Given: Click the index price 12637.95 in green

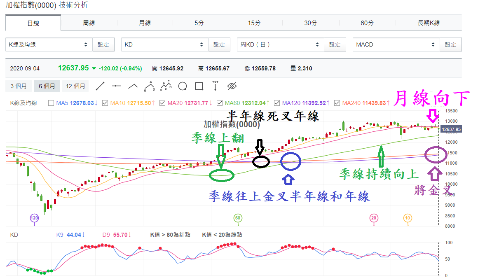Looking at the screenshot, I should pos(73,68).
